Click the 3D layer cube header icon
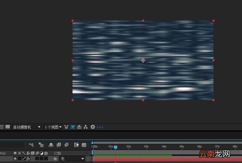The width and height of the screenshot is (242, 163). pos(46,153)
